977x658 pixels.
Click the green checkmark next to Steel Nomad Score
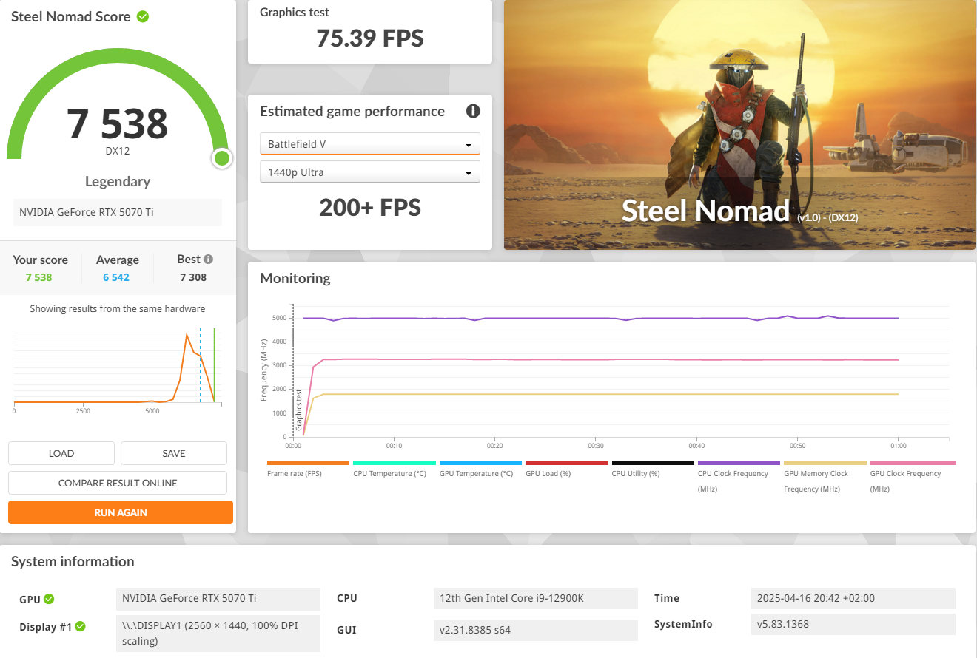click(x=143, y=16)
